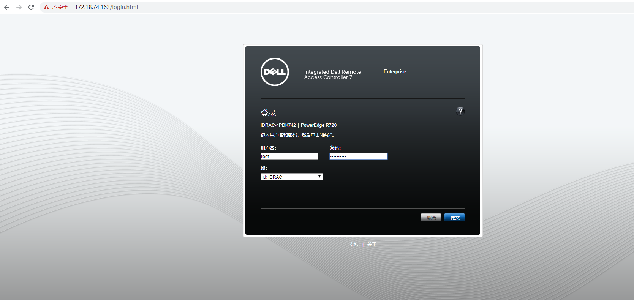Screen dimensions: 634x300
Task: Focus the username field containing root
Action: tap(289, 156)
